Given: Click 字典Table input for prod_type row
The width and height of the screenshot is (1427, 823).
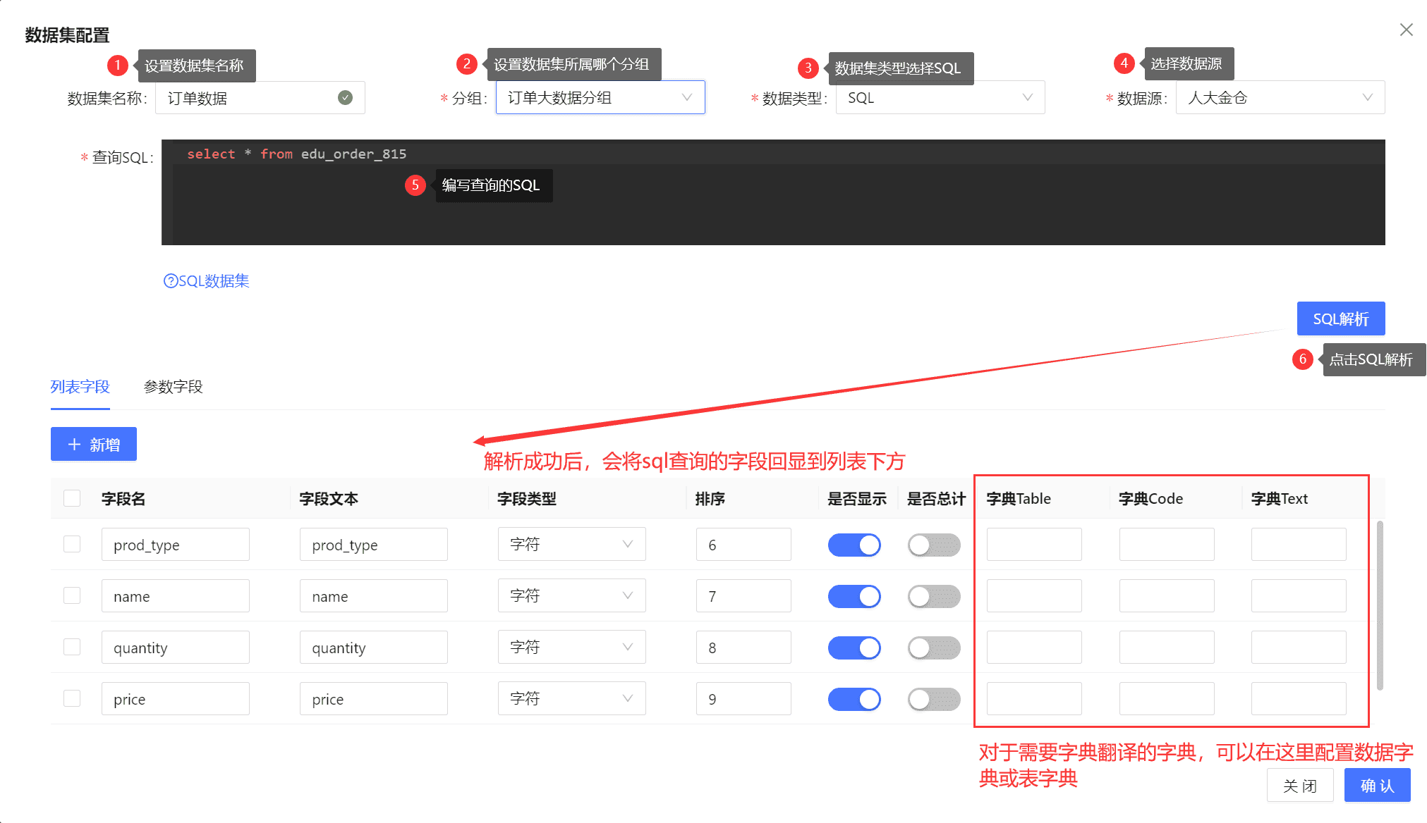Looking at the screenshot, I should (x=1033, y=545).
